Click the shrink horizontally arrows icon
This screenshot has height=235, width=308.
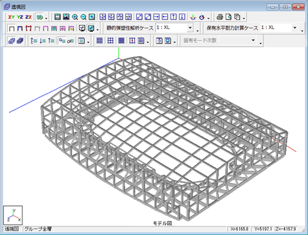coord(128,17)
